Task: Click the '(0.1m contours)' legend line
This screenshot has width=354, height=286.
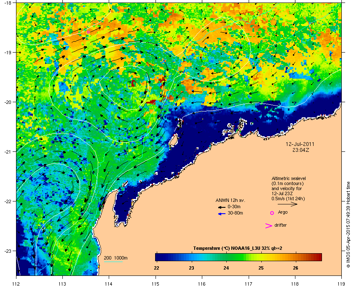Action: (x=287, y=183)
